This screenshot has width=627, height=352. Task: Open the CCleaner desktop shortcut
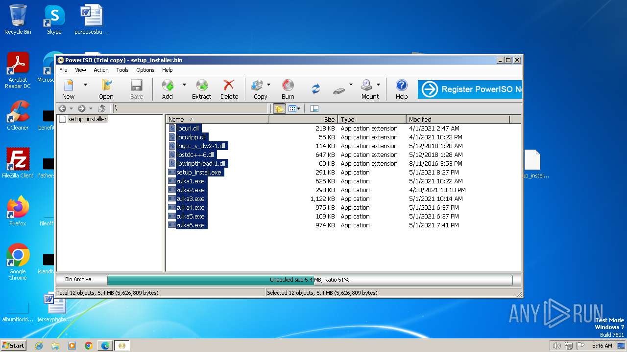pos(18,115)
